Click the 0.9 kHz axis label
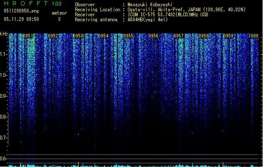This screenshot has height=167, width=263. 3,96
